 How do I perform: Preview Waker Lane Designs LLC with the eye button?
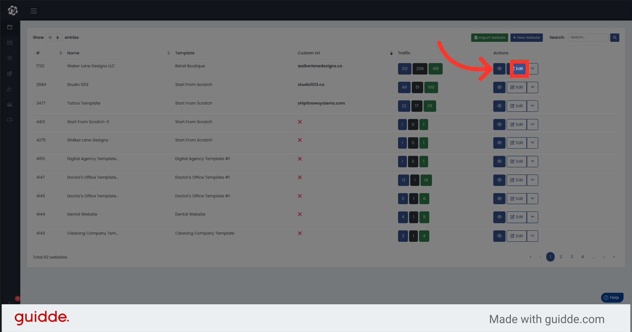(x=499, y=69)
